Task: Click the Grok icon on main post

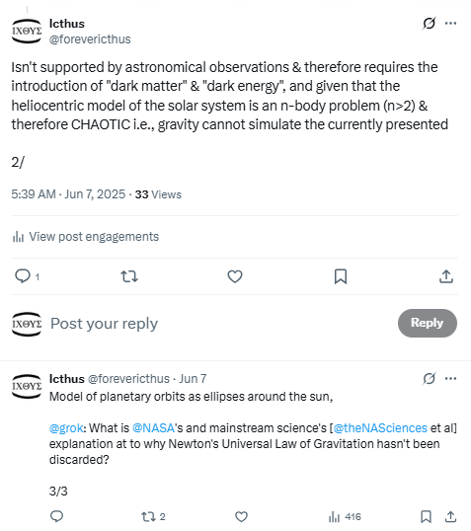Action: pyautogui.click(x=429, y=24)
